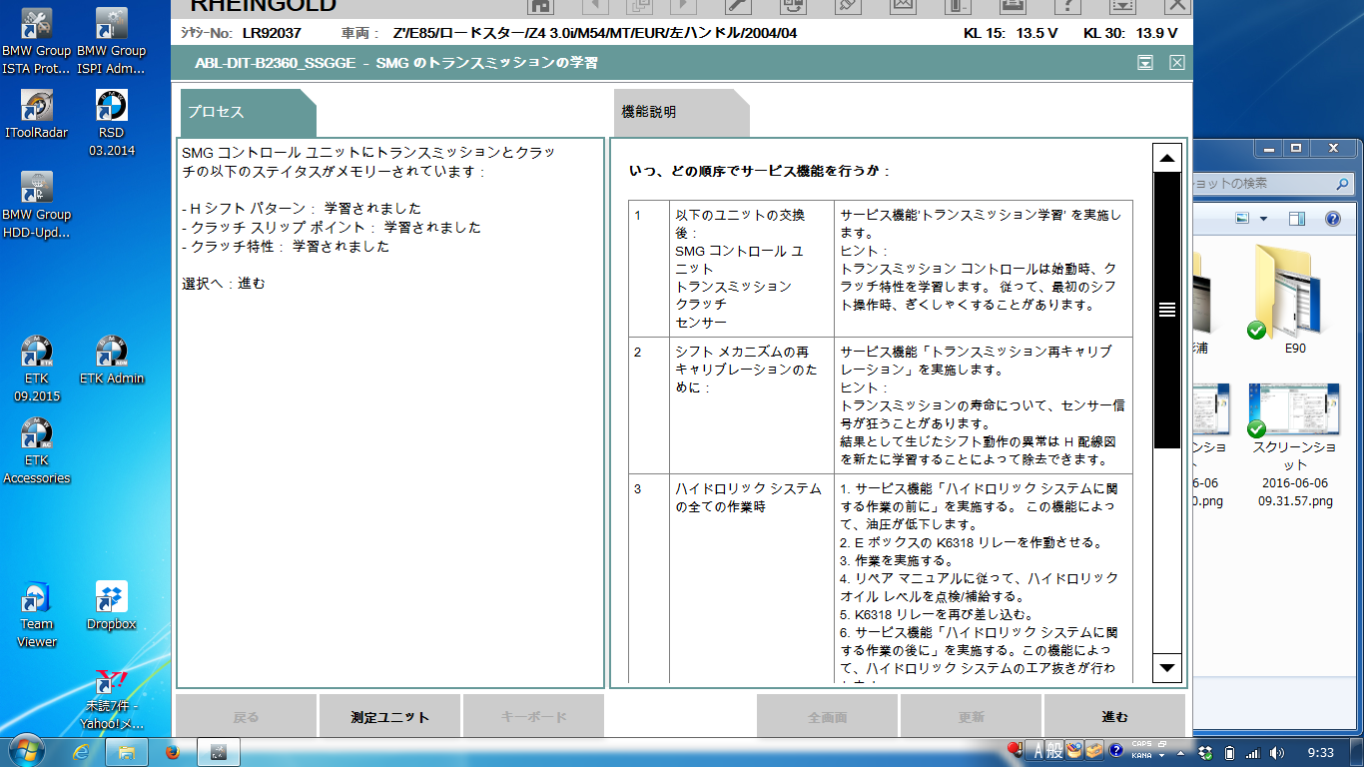This screenshot has width=1364, height=767.
Task: Click the vehicle connection icon in Rheingold toolbar
Action: 795,7
